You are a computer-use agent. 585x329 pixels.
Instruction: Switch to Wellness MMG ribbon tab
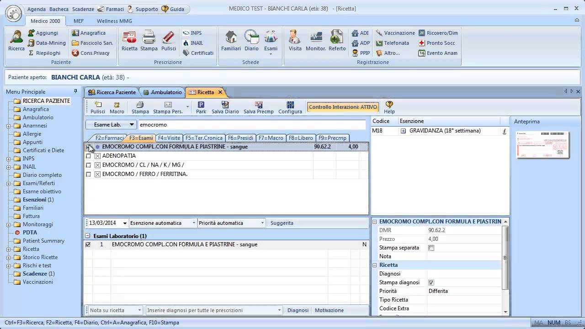point(114,21)
